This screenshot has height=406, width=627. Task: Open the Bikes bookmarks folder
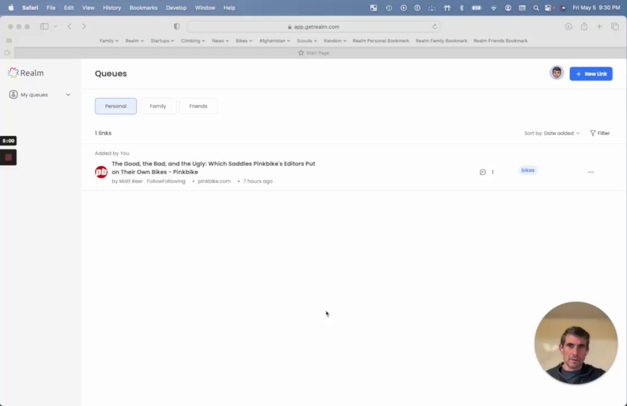pyautogui.click(x=244, y=41)
